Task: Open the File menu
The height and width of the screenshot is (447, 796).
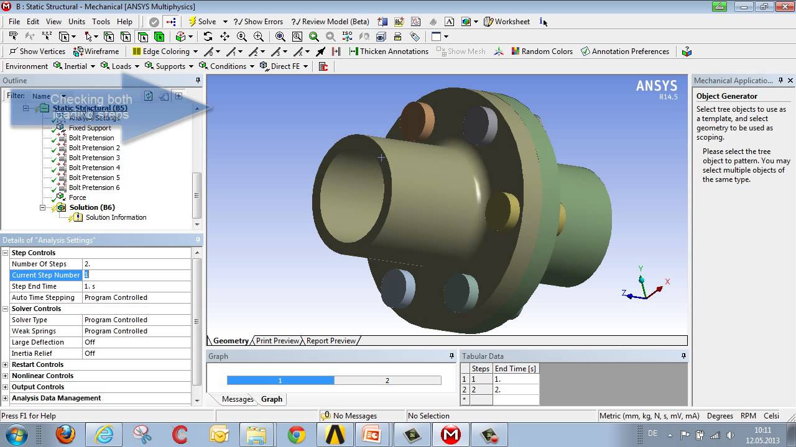Action: tap(14, 22)
